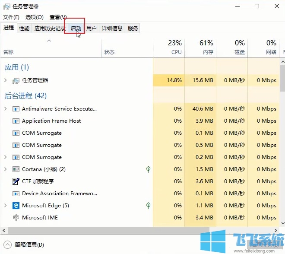Click the second COM Surrogate icon
This screenshot has width=285, height=254.
[x=16, y=145]
